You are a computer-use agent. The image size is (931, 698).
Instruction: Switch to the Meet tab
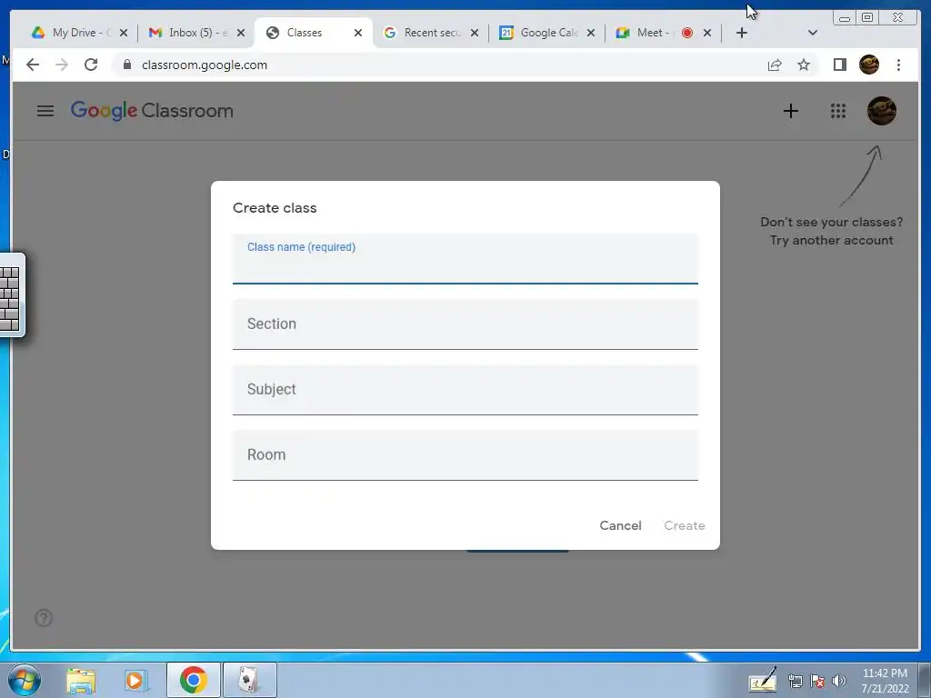[x=664, y=33]
